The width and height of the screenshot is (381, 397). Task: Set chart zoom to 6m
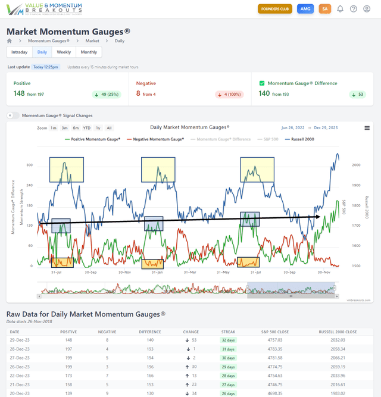(x=76, y=128)
